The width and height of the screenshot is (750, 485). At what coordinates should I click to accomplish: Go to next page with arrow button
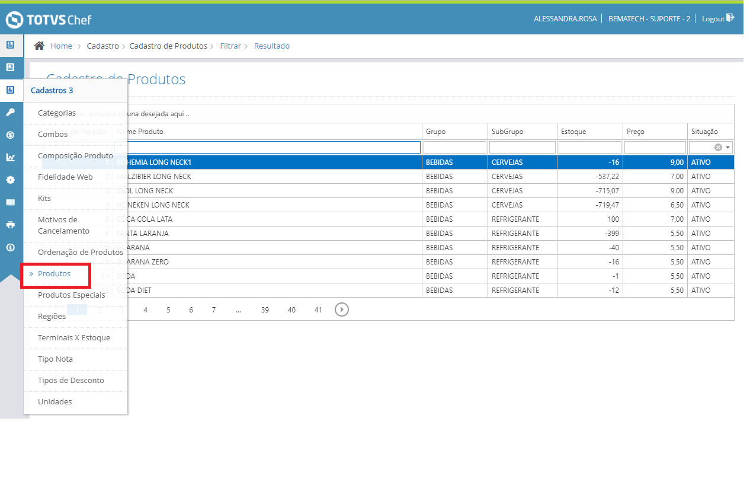341,309
